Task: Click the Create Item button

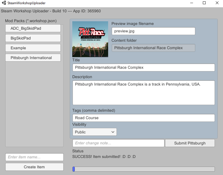Action: pos(34,167)
